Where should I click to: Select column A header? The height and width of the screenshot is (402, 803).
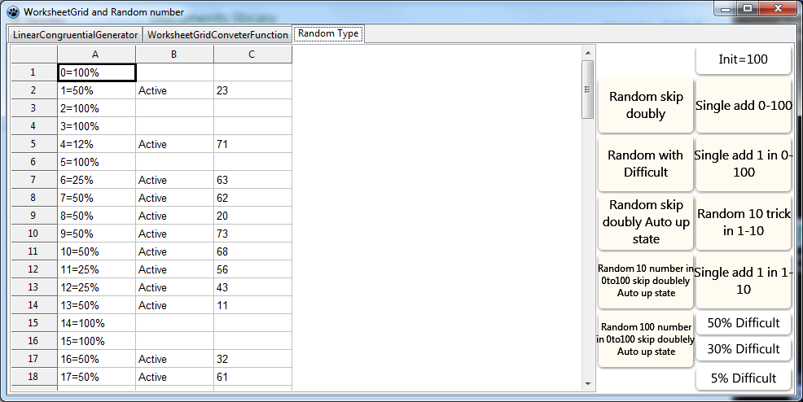(96, 55)
